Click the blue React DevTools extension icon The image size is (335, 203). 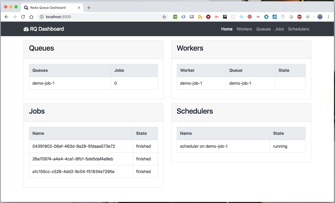241,17
